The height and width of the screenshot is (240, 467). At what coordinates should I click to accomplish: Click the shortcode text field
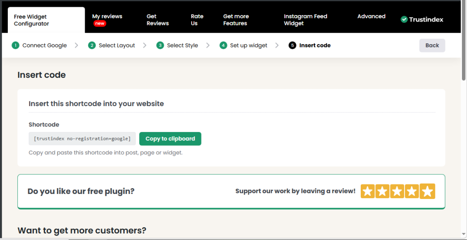82,139
